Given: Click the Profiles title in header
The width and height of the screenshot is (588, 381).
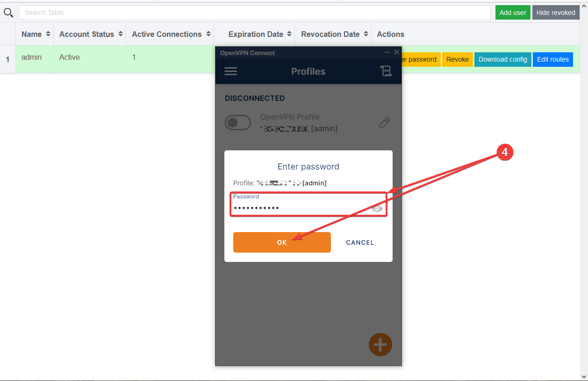Looking at the screenshot, I should [308, 71].
